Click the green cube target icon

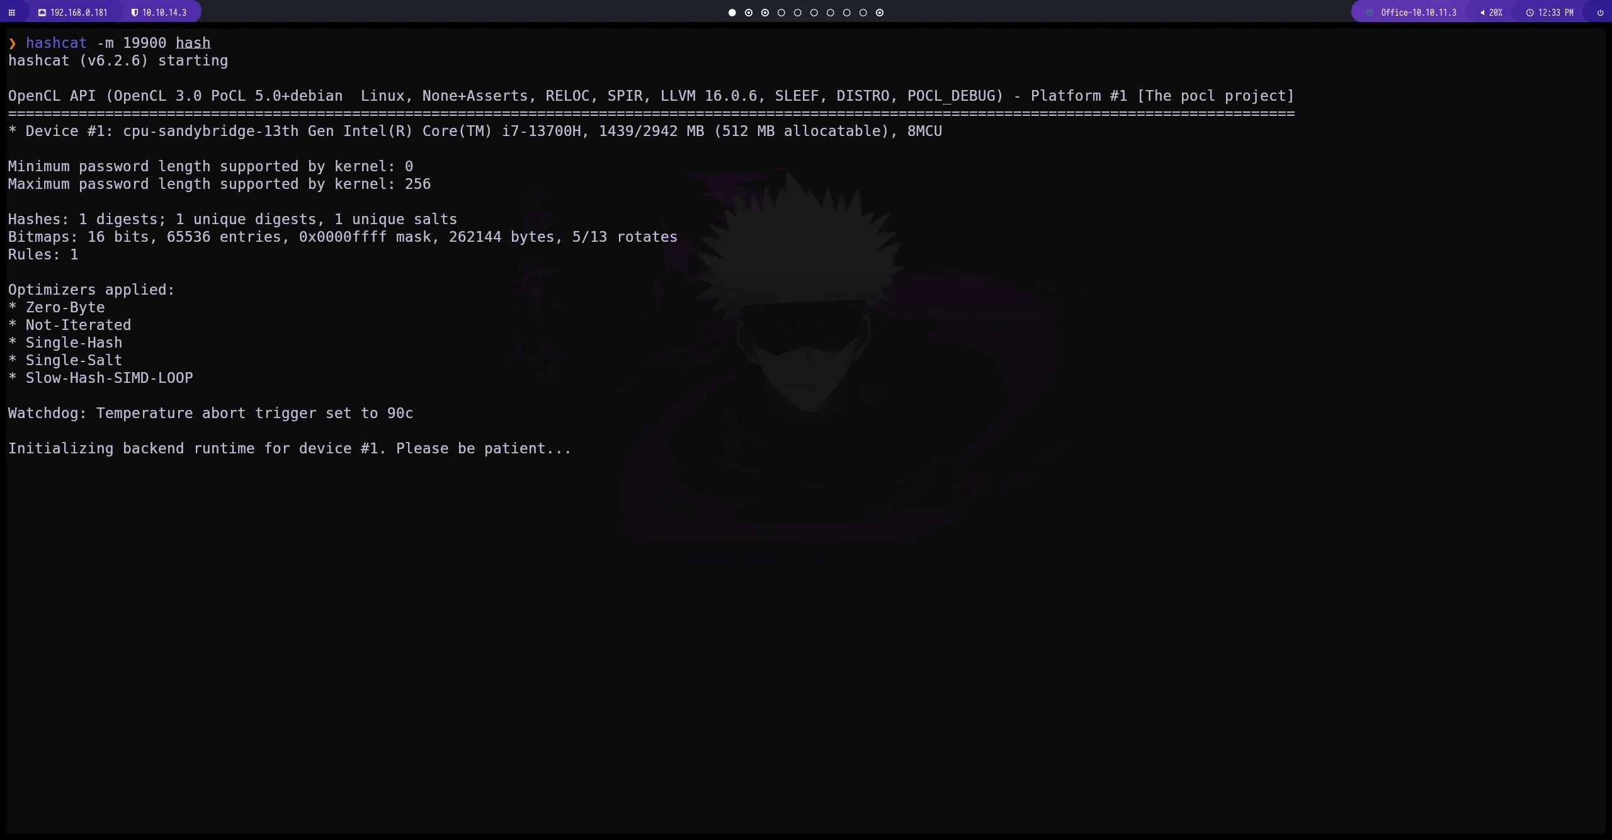[1369, 13]
